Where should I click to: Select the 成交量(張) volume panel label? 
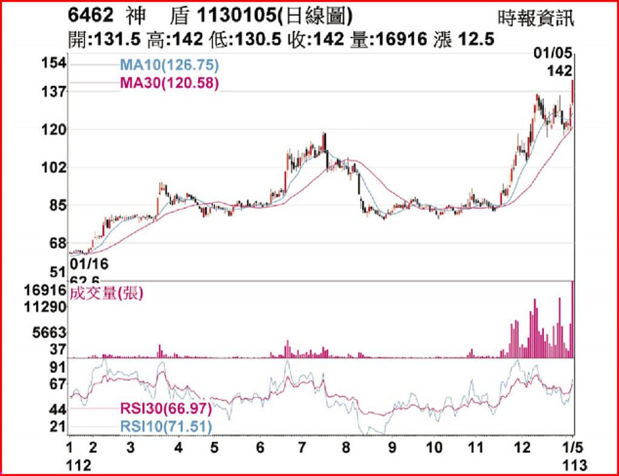tap(107, 294)
